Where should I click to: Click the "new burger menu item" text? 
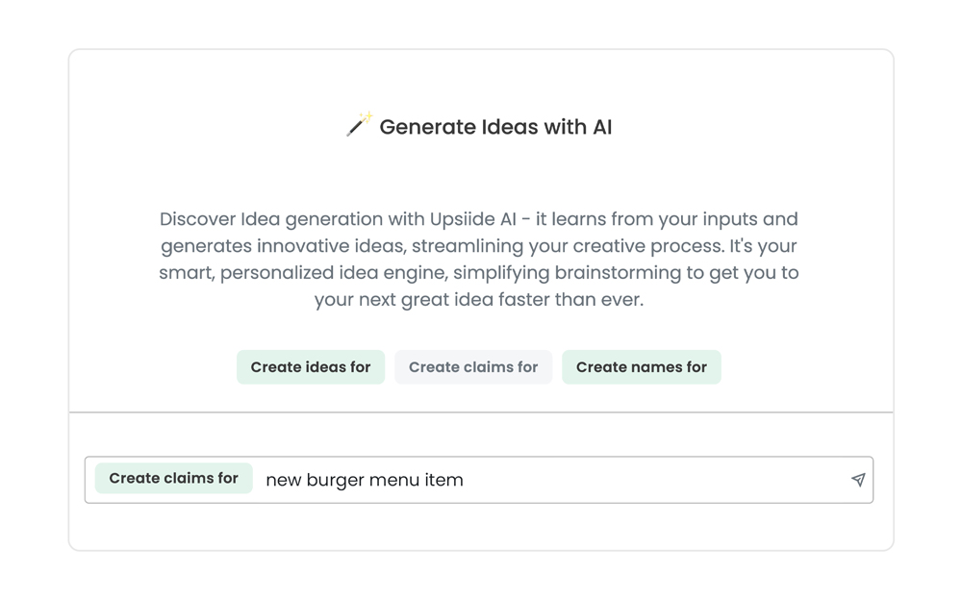tap(365, 480)
